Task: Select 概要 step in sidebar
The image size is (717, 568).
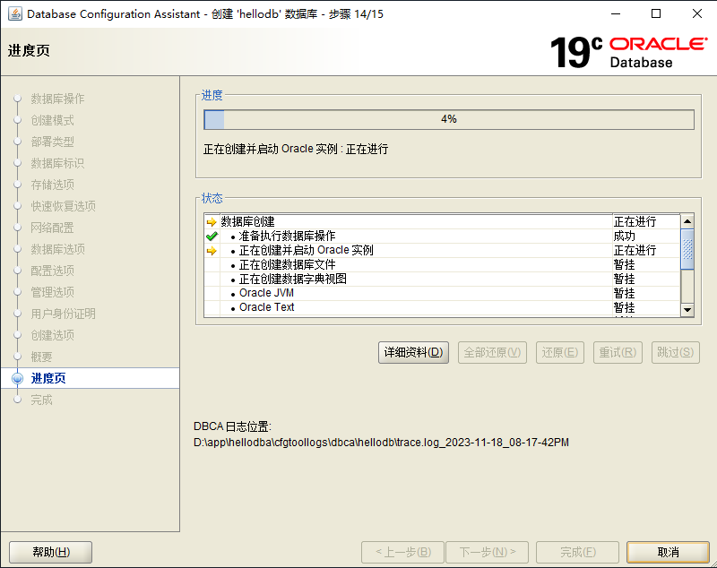Action: click(x=41, y=357)
